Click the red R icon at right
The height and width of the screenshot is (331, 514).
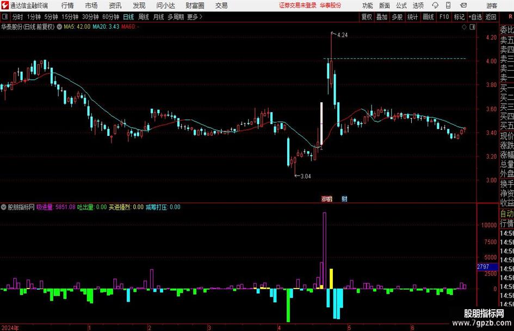(510, 17)
